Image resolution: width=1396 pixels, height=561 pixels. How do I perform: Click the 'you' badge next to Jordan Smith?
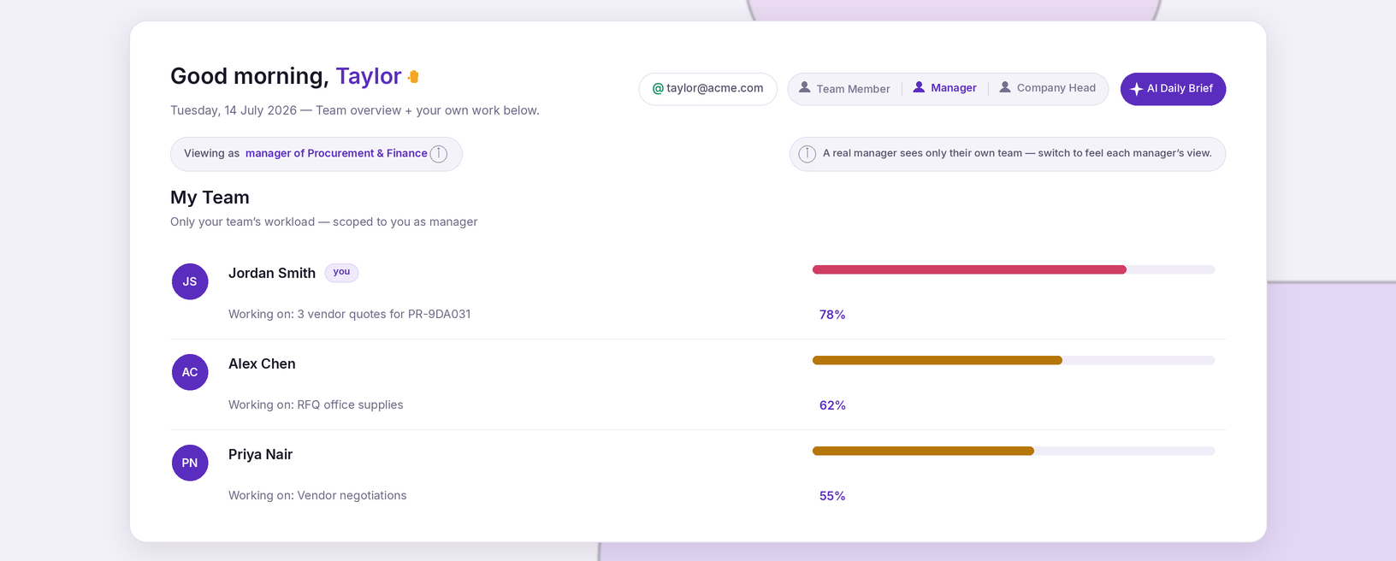341,272
